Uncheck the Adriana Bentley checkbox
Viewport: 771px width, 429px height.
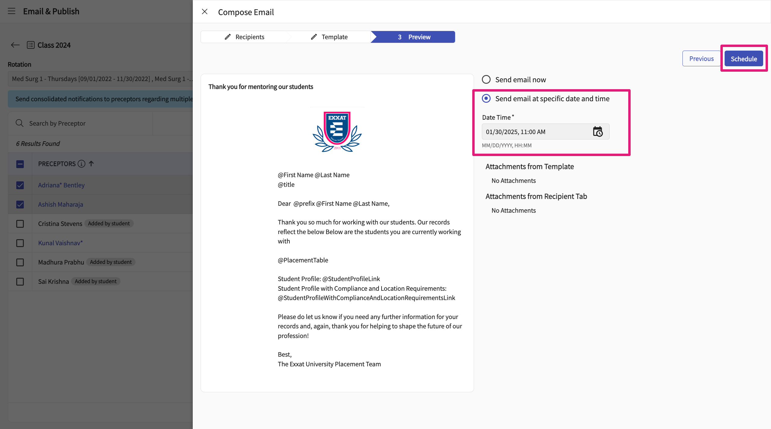[20, 185]
